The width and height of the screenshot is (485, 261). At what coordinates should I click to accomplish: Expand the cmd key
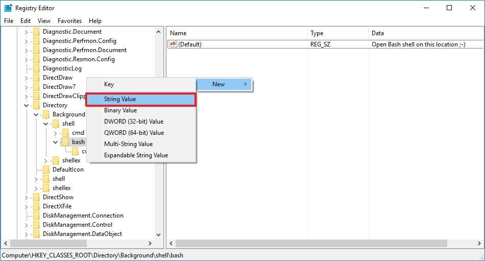[x=55, y=133]
